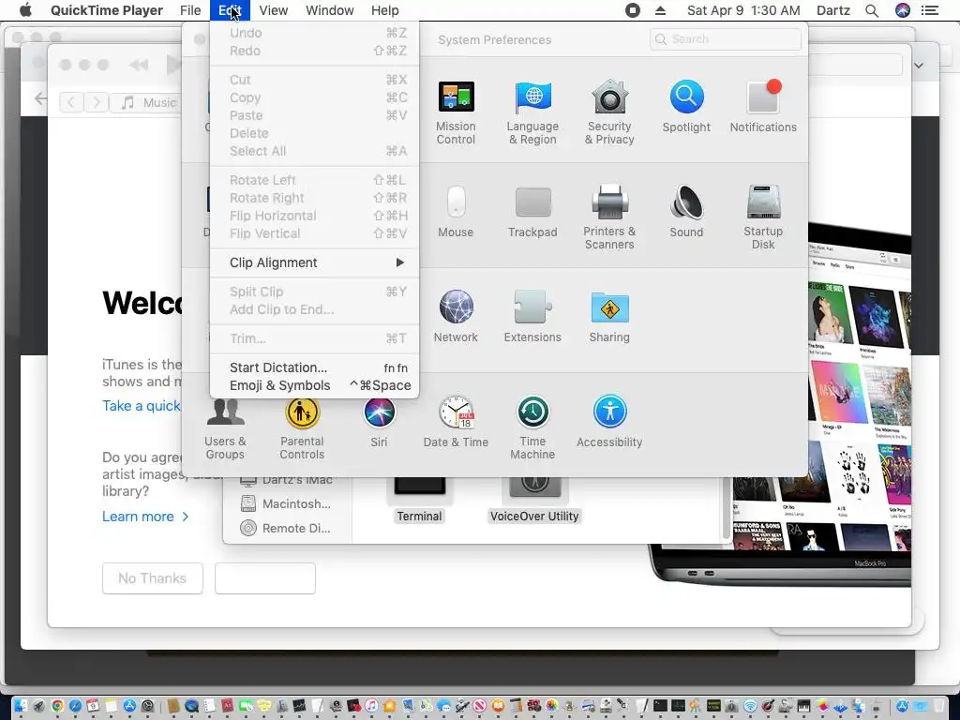The width and height of the screenshot is (960, 720).
Task: Choose Emoji & Symbols menu item
Action: click(315, 385)
